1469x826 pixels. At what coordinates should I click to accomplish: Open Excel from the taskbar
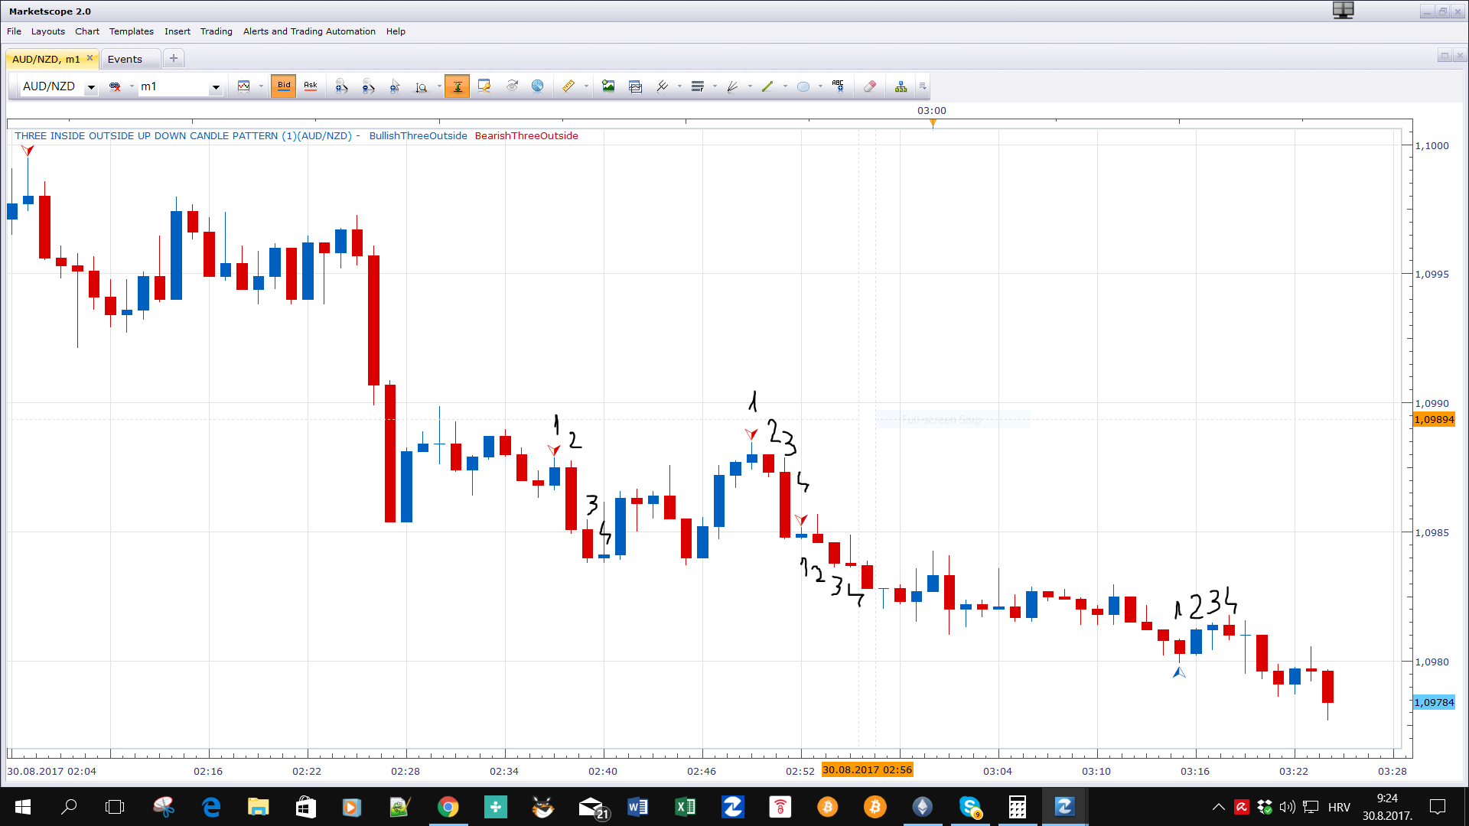686,807
